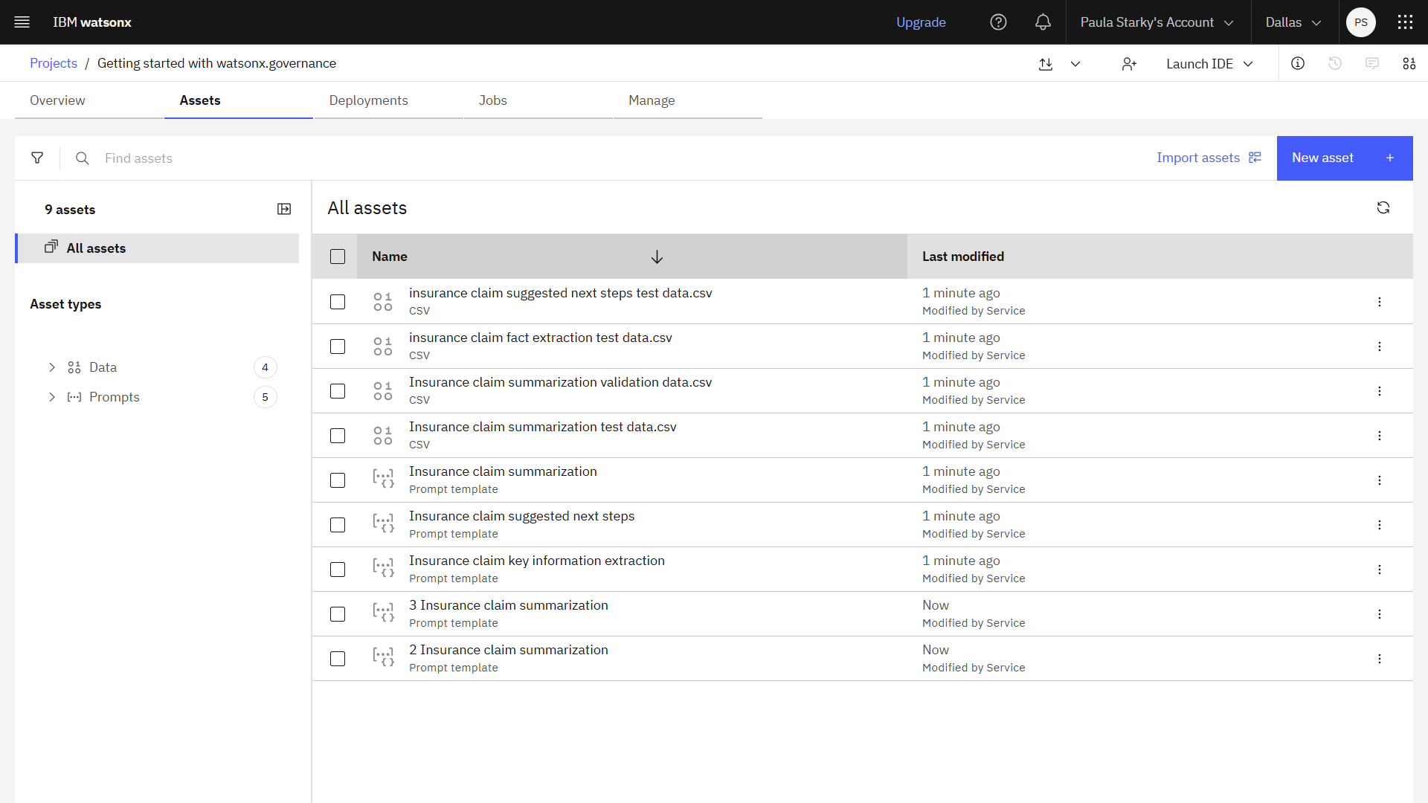Collapse the asset side panel icon
Image resolution: width=1428 pixels, height=803 pixels.
coord(284,210)
